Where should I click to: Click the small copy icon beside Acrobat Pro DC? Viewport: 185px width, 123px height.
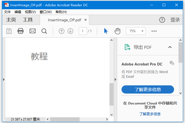point(172,63)
